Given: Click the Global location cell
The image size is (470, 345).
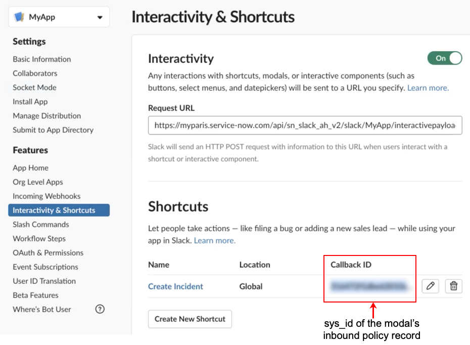Looking at the screenshot, I should pos(251,286).
